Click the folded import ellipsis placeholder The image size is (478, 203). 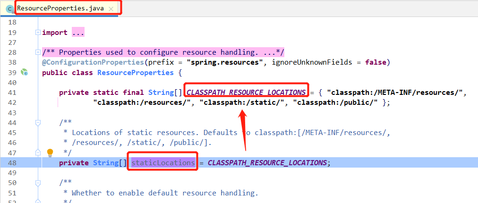(78, 32)
